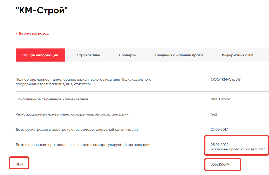Image resolution: width=269 pixels, height=175 pixels.
Task: Click the red back chevron icon
Action: (x=17, y=34)
